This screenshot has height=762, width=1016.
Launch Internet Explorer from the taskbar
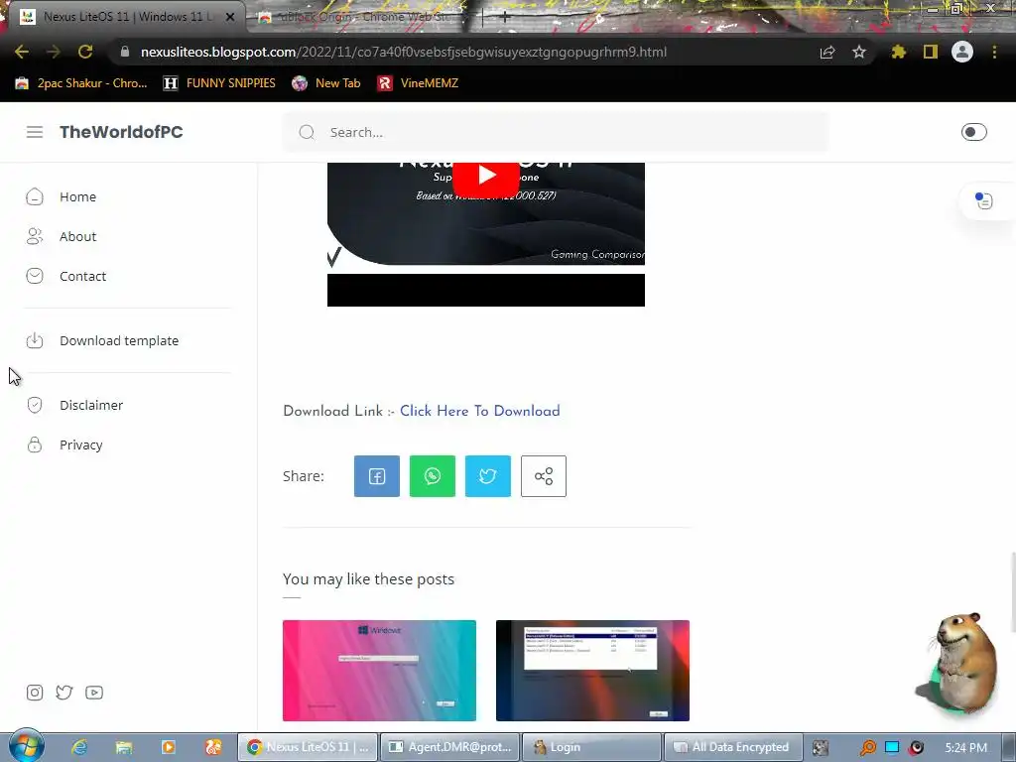pos(79,747)
